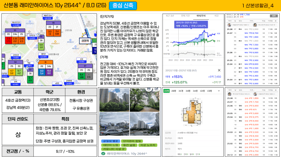Click the 교통 table header

coord(18,92)
